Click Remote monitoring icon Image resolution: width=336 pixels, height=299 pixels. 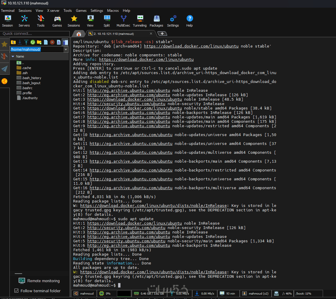click(22, 281)
